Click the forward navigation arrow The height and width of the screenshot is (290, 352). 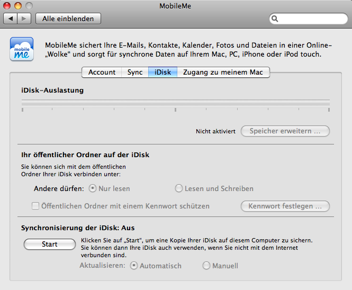[x=24, y=19]
